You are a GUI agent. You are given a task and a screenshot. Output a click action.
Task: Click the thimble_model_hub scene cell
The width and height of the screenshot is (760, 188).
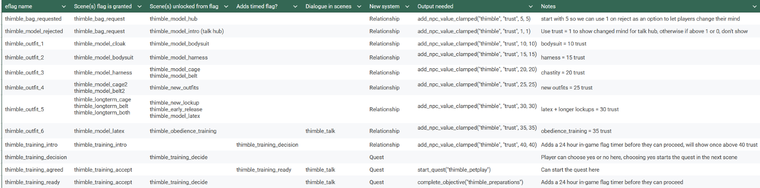[173, 19]
